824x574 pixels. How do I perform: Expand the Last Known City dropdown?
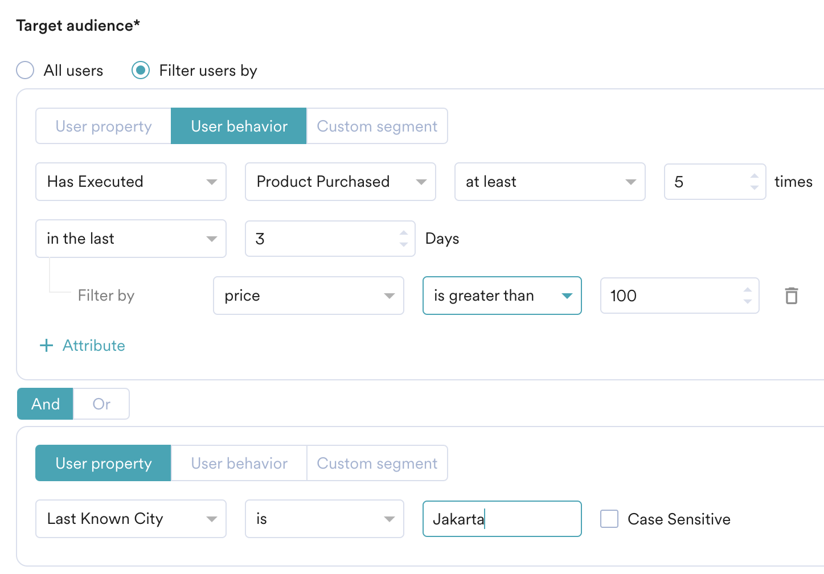coord(131,519)
